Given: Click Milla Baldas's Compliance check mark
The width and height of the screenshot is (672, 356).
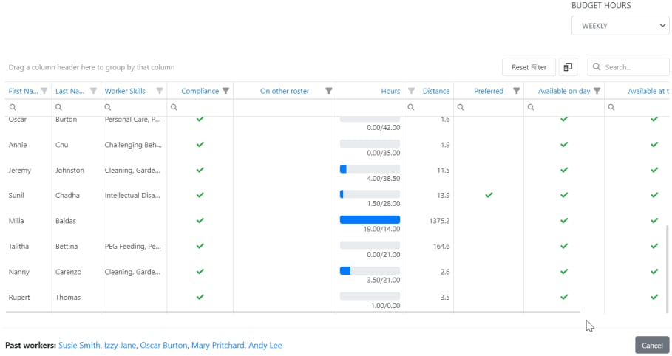Looking at the screenshot, I should (x=200, y=221).
